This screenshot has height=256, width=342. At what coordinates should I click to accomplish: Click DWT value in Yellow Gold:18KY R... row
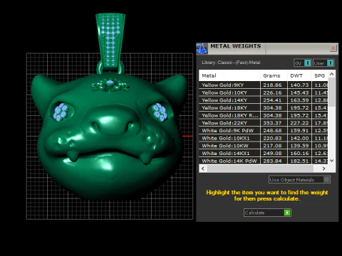coord(299,115)
